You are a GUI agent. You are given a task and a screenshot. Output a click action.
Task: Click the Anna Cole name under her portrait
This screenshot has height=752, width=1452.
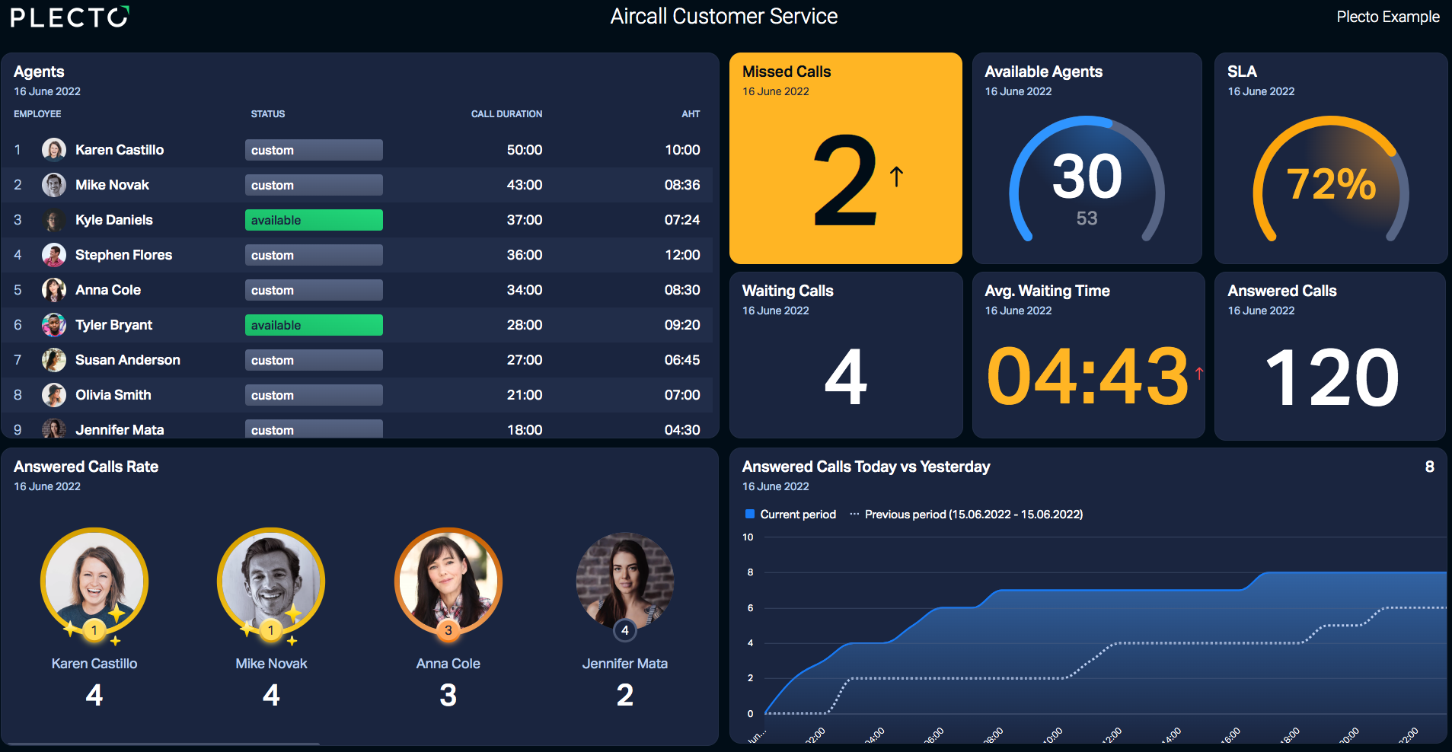448,664
